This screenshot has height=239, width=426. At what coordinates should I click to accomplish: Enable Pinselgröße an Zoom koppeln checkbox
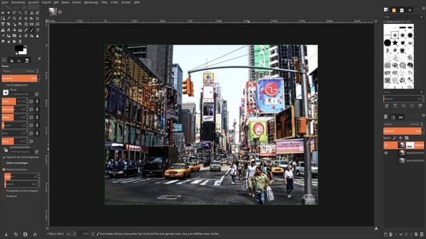[4, 191]
